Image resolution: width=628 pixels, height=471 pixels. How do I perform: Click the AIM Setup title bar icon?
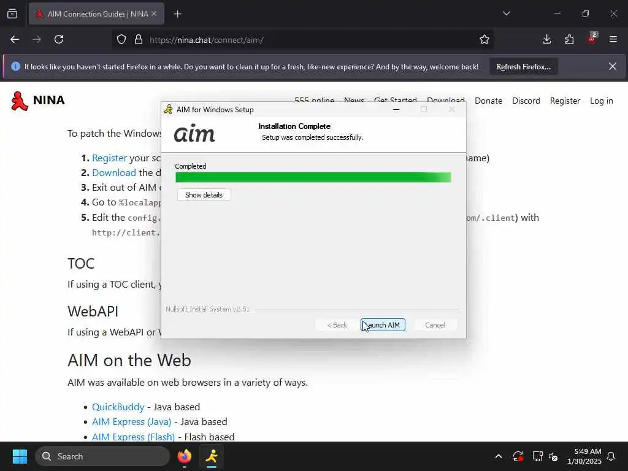pyautogui.click(x=168, y=109)
